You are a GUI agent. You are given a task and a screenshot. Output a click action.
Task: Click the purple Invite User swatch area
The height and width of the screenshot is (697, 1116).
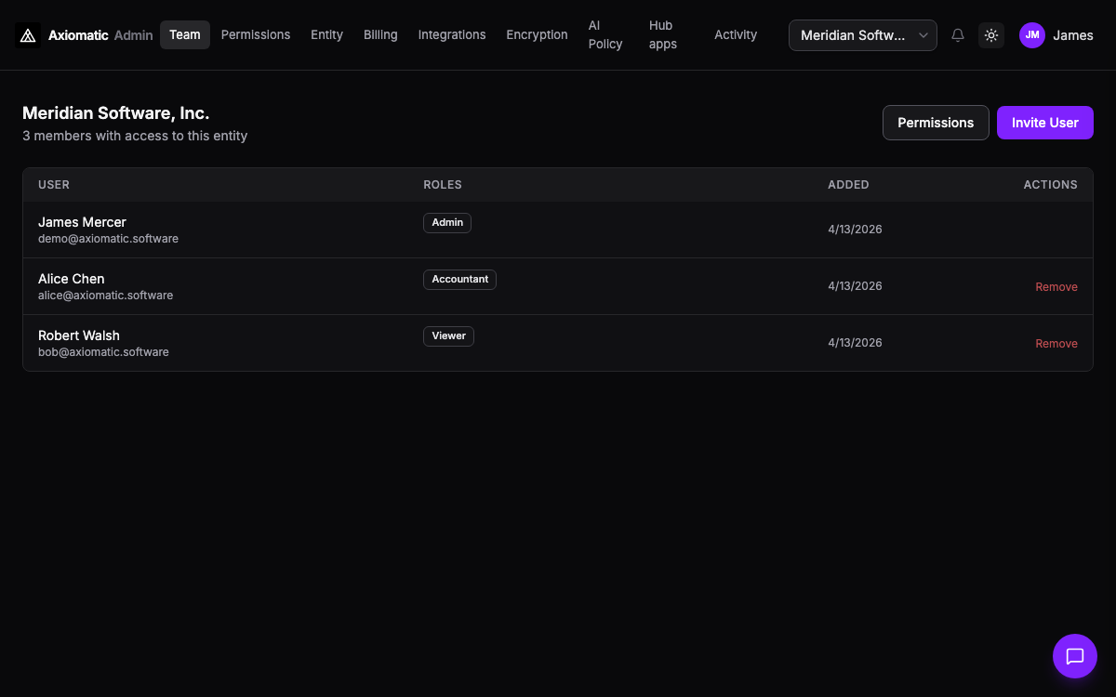click(1044, 122)
